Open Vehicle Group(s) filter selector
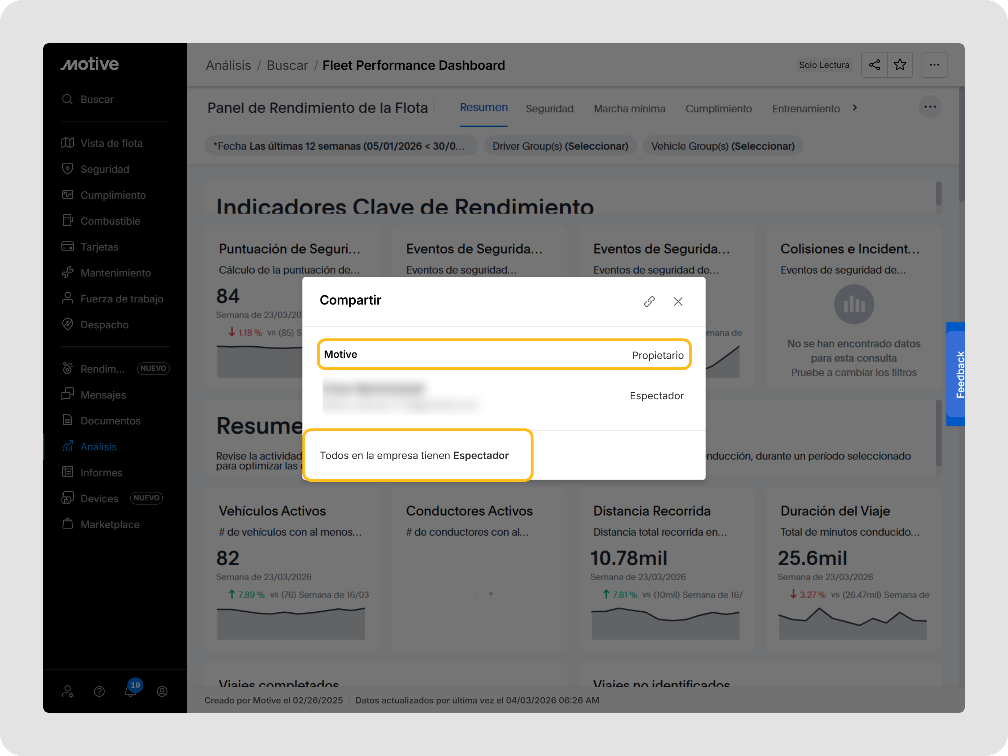Screen dimensions: 1008x756 [722, 146]
